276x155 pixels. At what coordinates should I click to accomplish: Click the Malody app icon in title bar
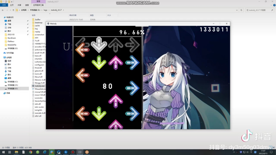[48, 24]
